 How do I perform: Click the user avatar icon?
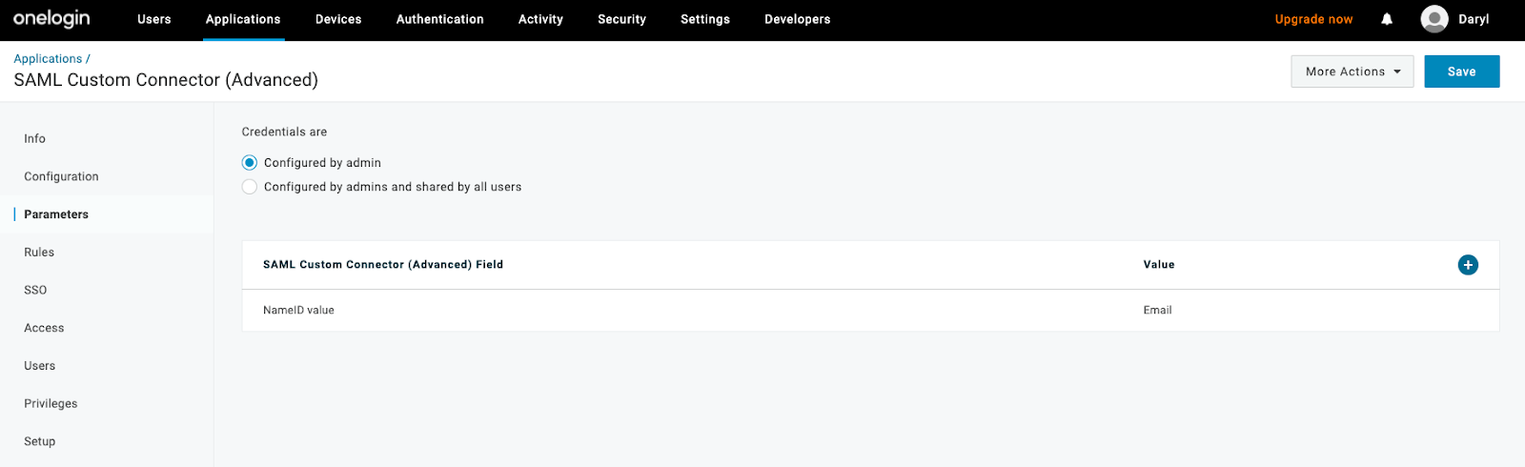pyautogui.click(x=1434, y=19)
